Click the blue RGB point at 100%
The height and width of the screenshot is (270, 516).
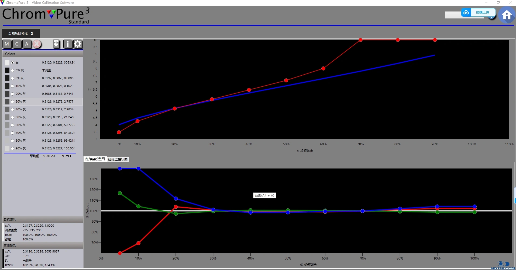coord(474,206)
